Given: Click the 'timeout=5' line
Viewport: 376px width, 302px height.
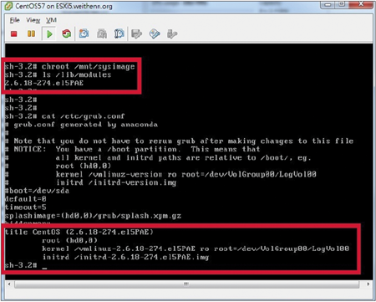Looking at the screenshot, I should point(26,207).
